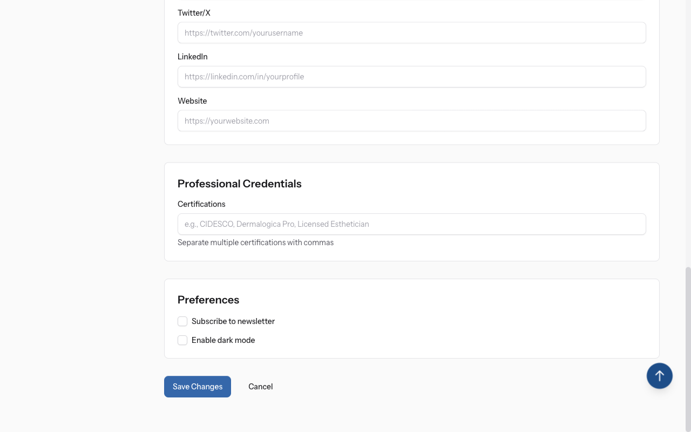This screenshot has height=432, width=691.
Task: Cancel the profile edits
Action: (x=260, y=387)
